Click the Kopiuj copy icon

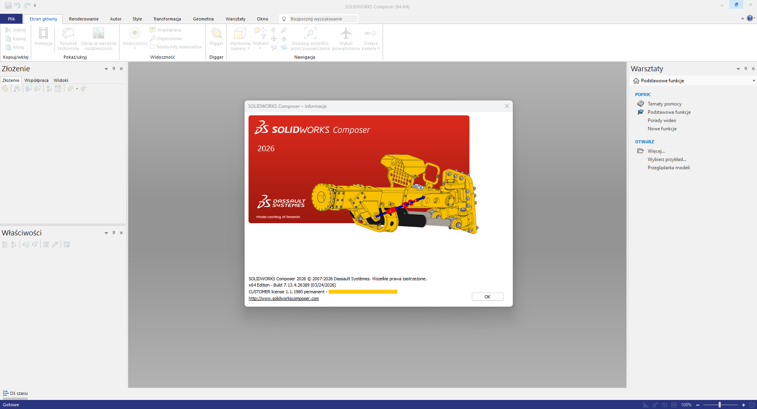pyautogui.click(x=8, y=39)
